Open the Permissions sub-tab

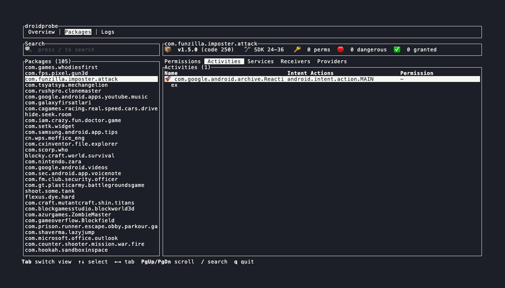click(183, 62)
